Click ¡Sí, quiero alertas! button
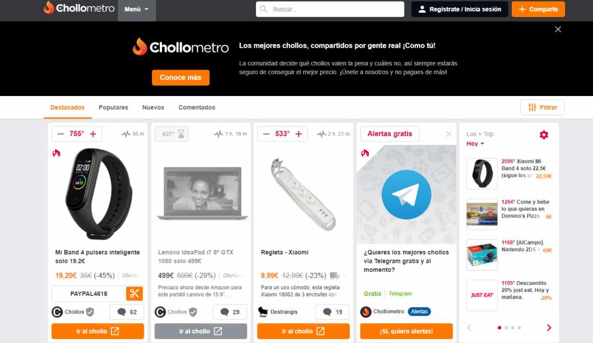Image resolution: width=593 pixels, height=343 pixels. 406,331
